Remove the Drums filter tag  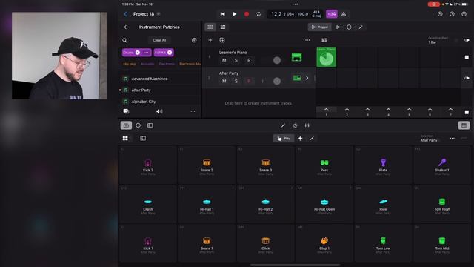(x=138, y=53)
